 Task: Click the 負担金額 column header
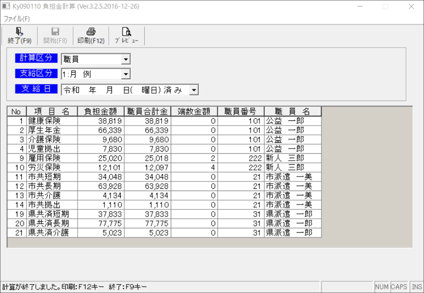coord(100,112)
